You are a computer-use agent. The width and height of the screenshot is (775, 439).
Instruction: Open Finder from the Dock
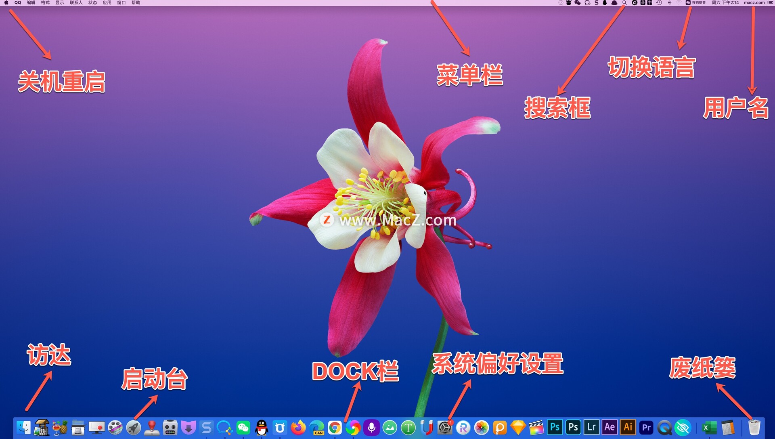(23, 428)
